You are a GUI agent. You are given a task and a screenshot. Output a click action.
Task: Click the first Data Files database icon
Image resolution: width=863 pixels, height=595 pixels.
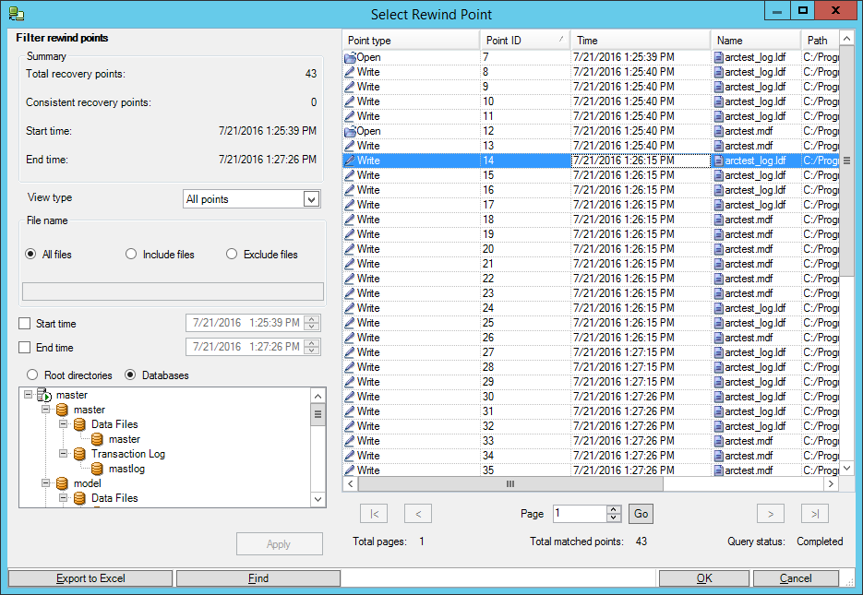click(x=79, y=424)
